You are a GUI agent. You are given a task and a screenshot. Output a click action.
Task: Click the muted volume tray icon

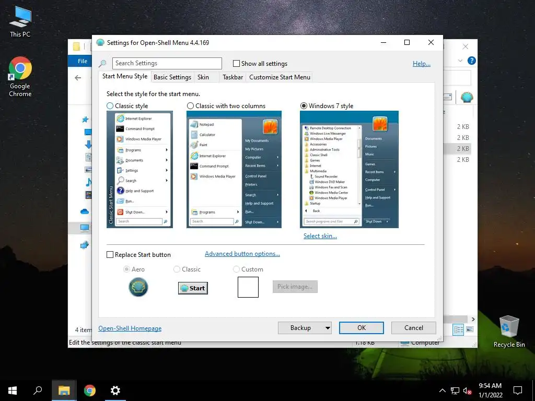point(467,391)
